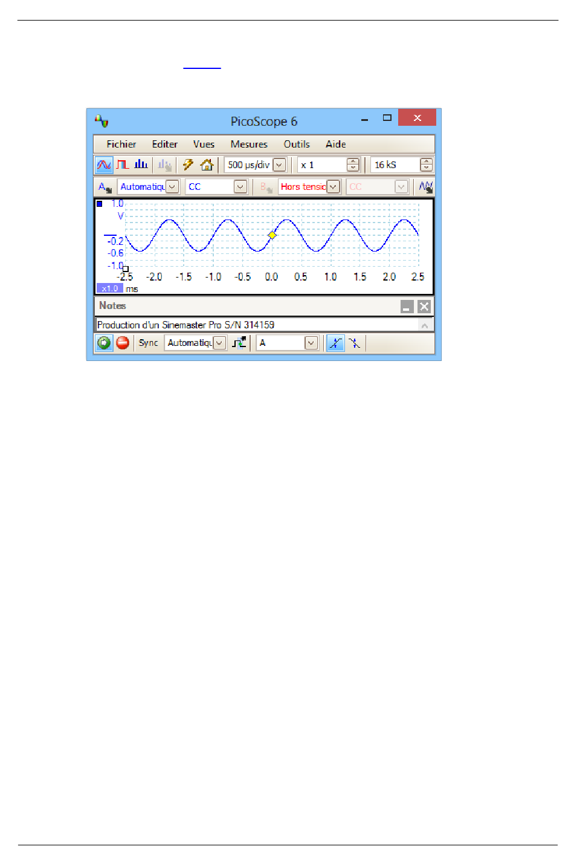Click the V axis unit label
The height and width of the screenshot is (852, 574).
[120, 216]
